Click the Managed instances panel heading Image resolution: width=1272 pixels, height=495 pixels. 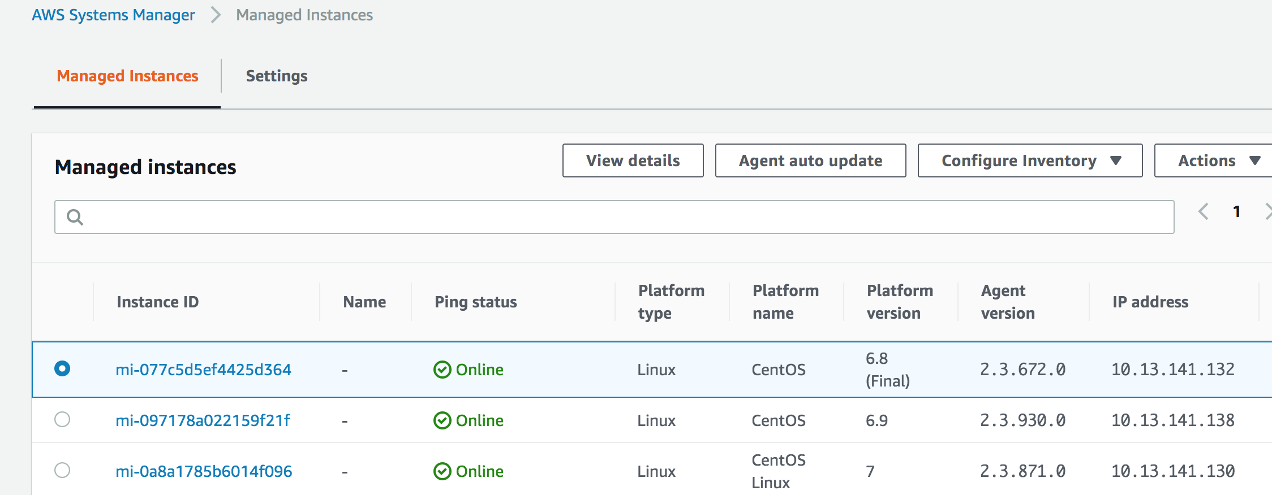point(145,167)
